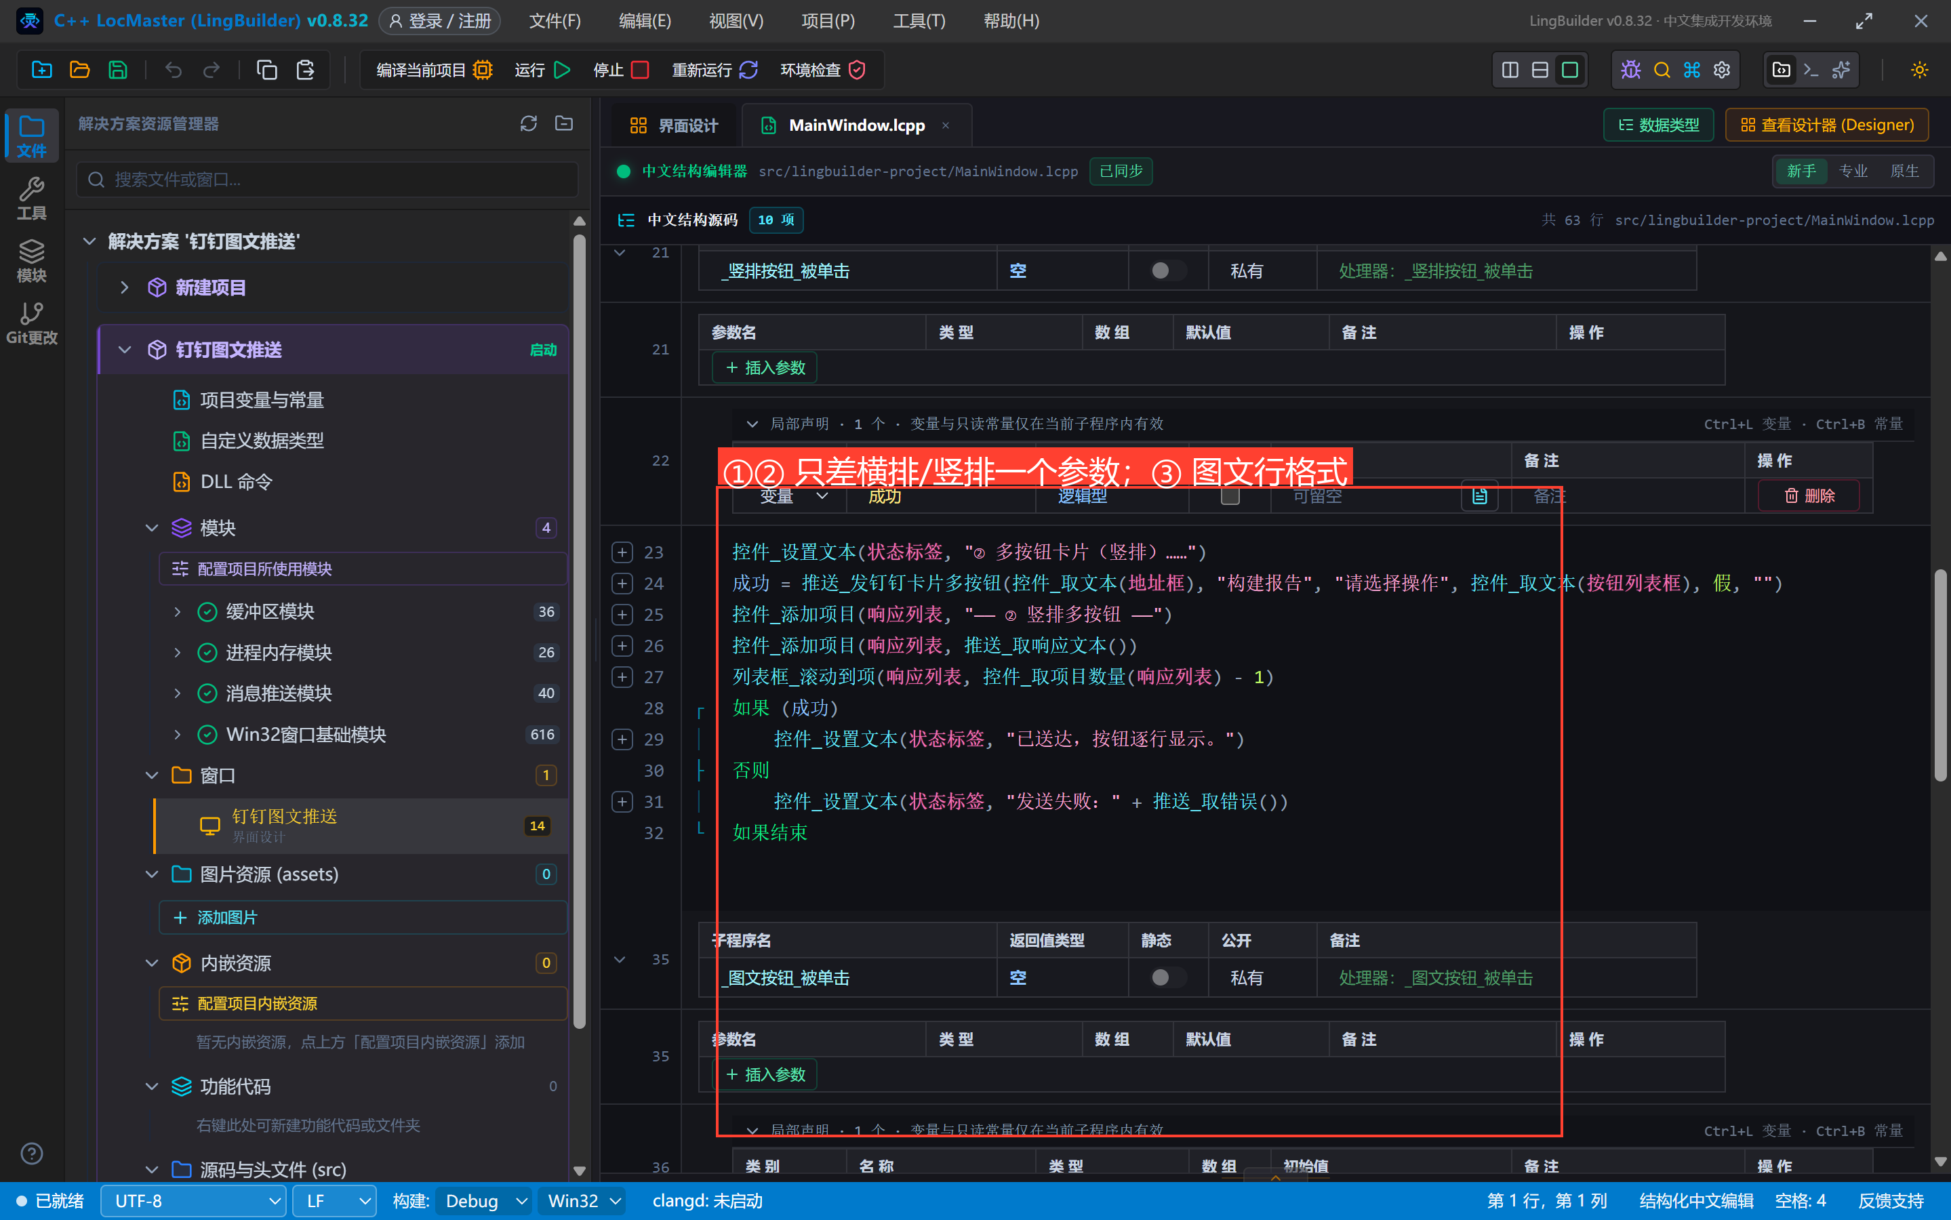The image size is (1951, 1220).
Task: Click the code editor vertical scrollbar
Action: click(1941, 674)
